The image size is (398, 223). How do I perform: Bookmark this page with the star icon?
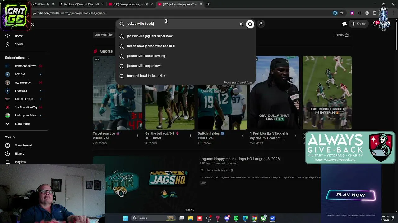342,13
